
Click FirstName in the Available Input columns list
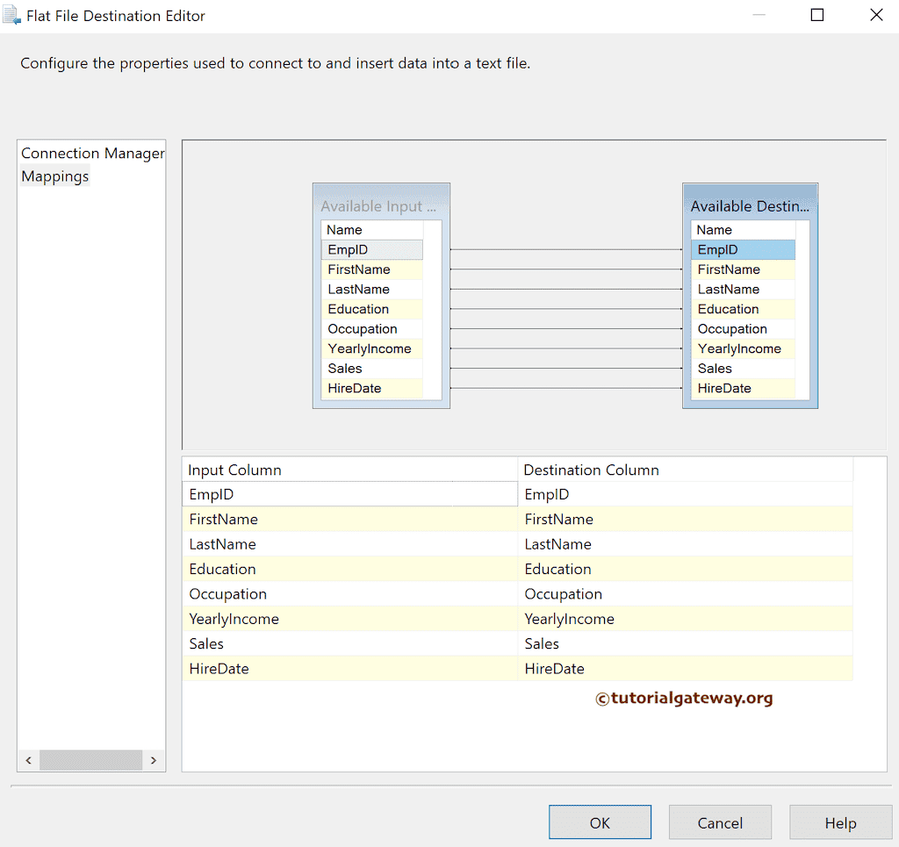(x=371, y=269)
